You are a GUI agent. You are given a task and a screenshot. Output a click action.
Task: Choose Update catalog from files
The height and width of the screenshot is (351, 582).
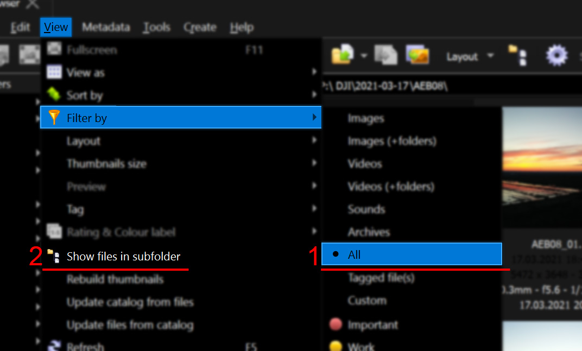181,302
